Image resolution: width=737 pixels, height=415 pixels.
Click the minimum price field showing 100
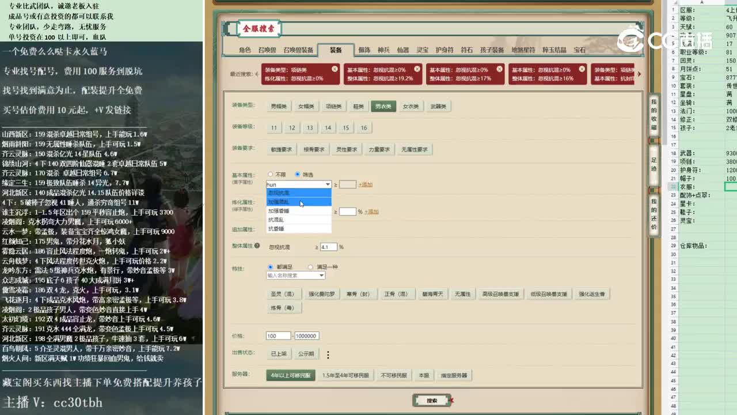tap(278, 335)
